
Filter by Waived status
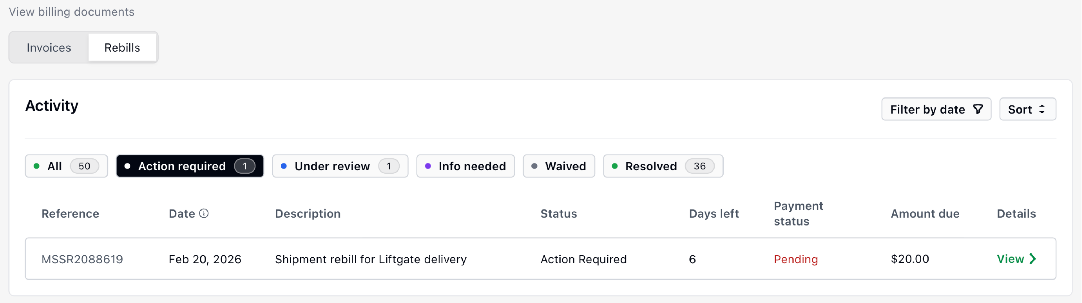(x=559, y=166)
